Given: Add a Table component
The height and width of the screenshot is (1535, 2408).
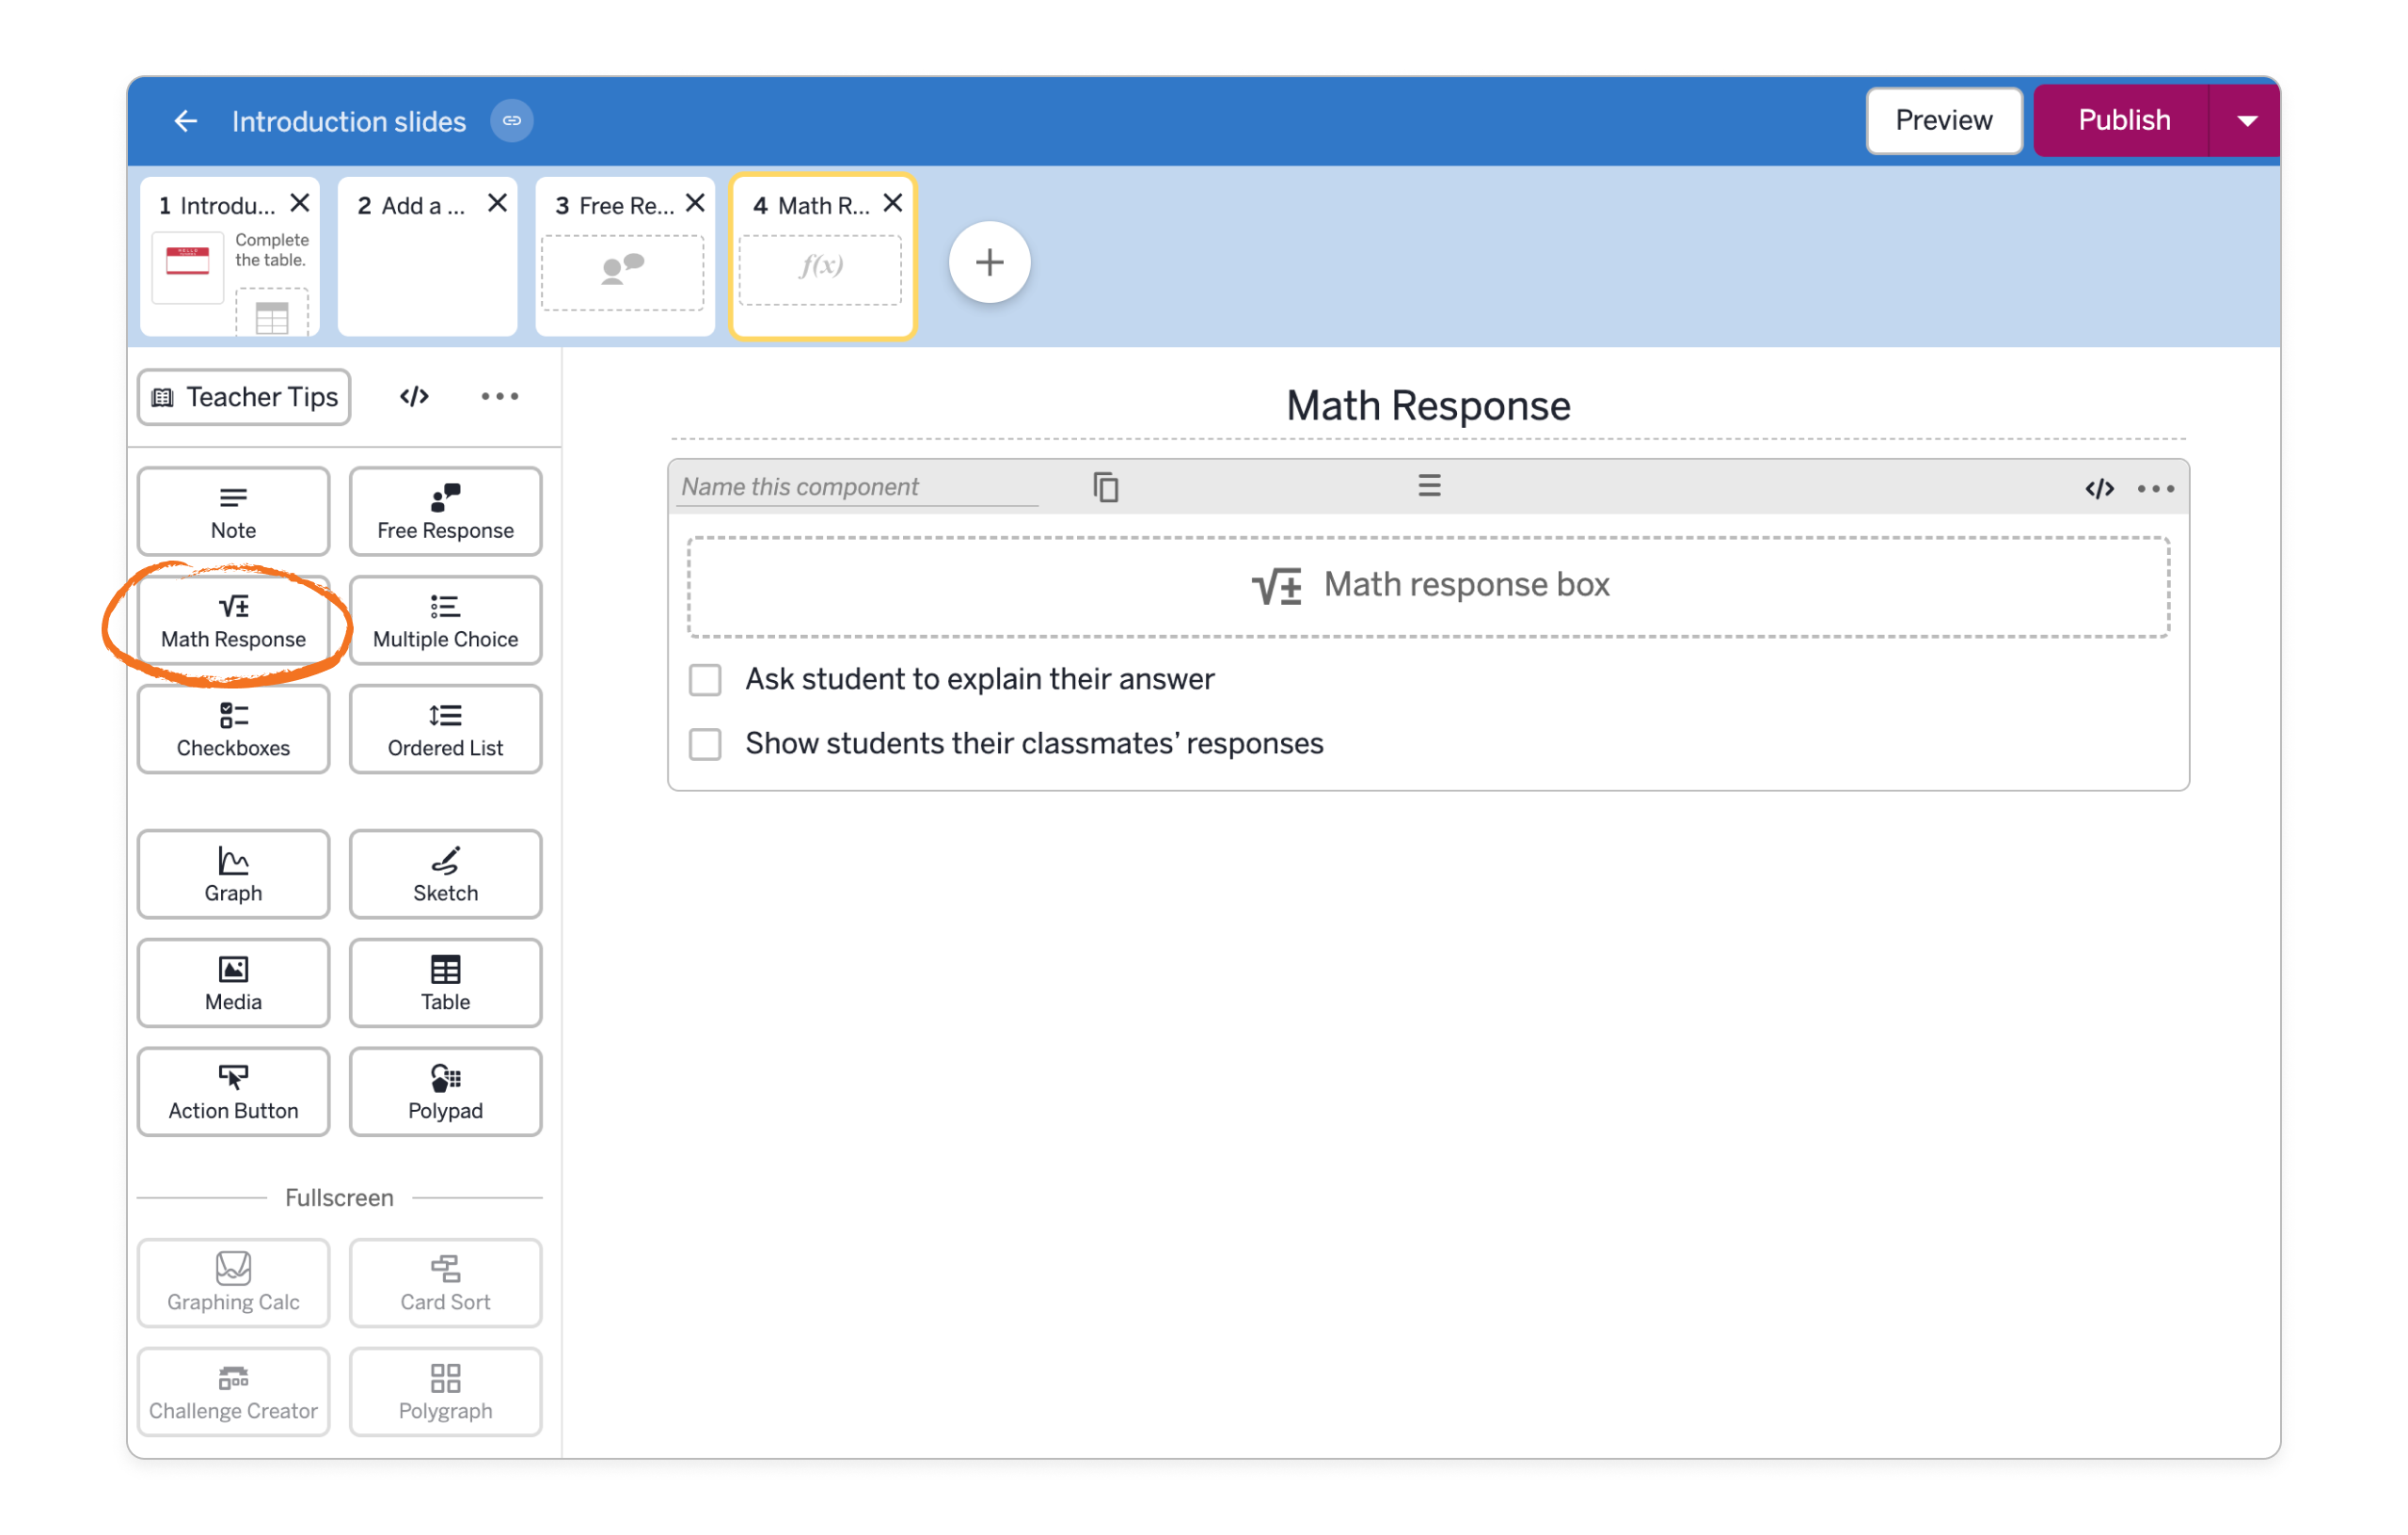Looking at the screenshot, I should [x=445, y=984].
